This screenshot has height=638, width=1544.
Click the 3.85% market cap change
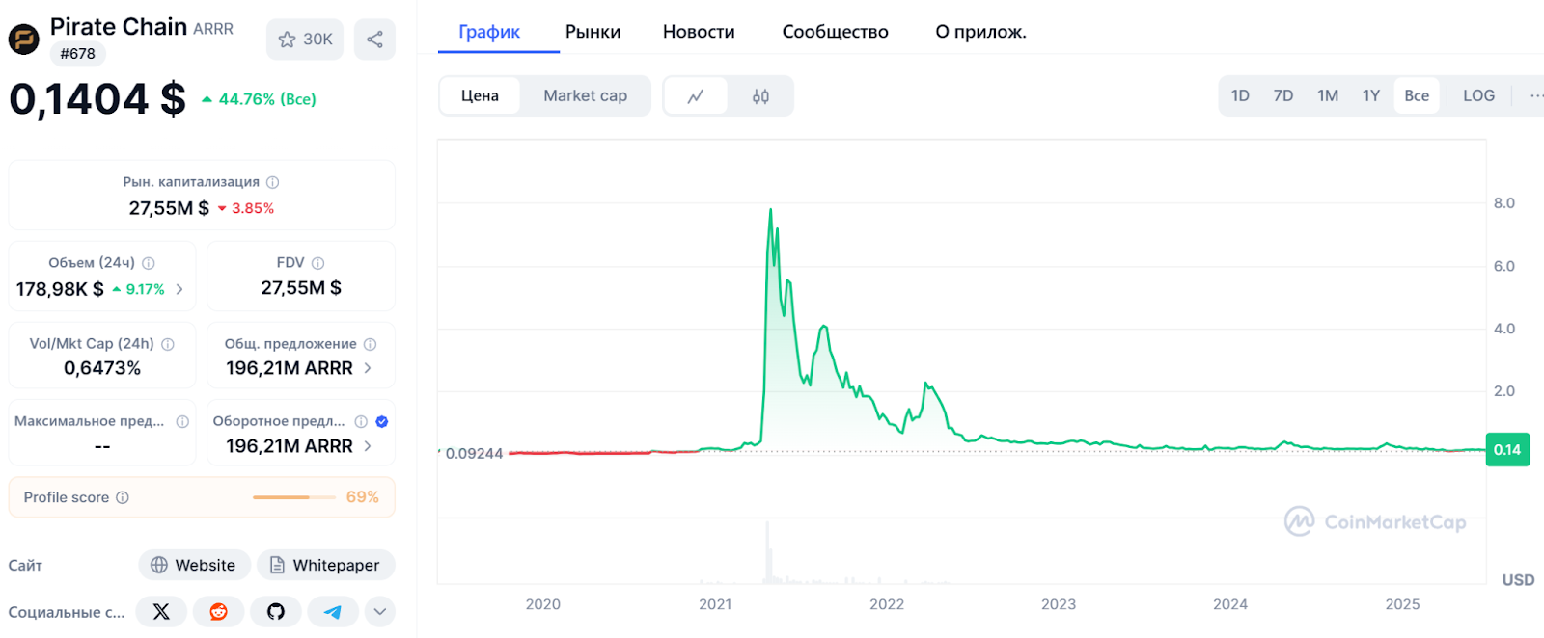pos(246,208)
